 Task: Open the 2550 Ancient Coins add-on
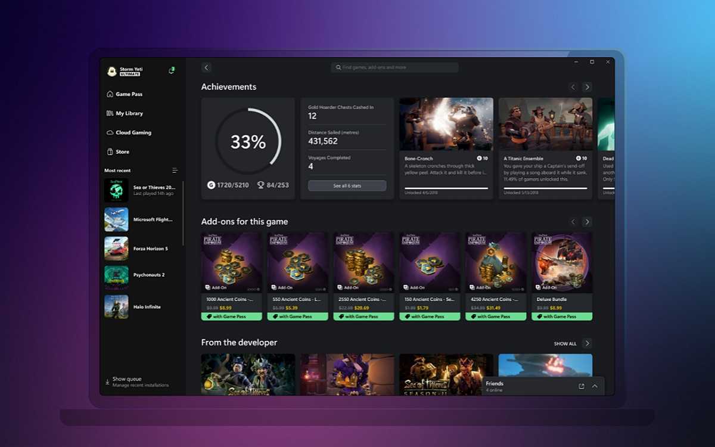[x=363, y=277]
